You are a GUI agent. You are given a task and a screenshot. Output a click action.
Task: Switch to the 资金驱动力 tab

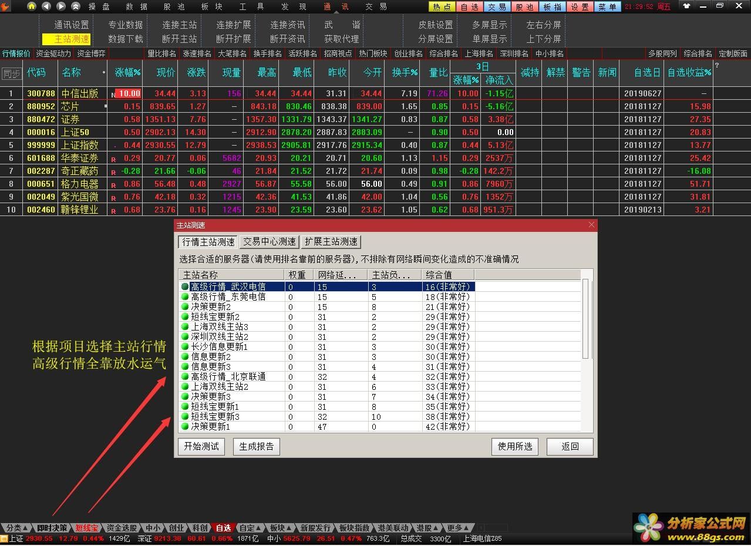click(53, 53)
